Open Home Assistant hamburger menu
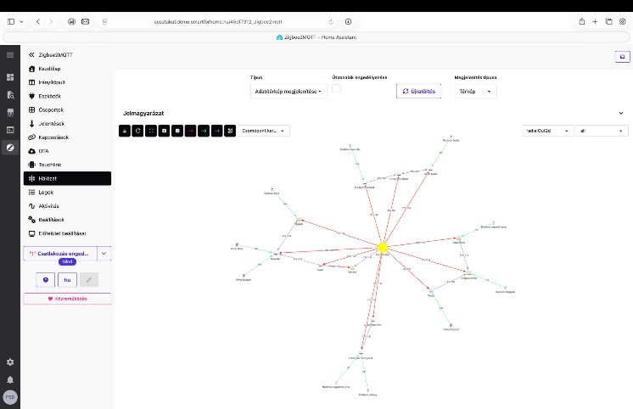Viewport: 633px width, 409px height. [x=10, y=55]
